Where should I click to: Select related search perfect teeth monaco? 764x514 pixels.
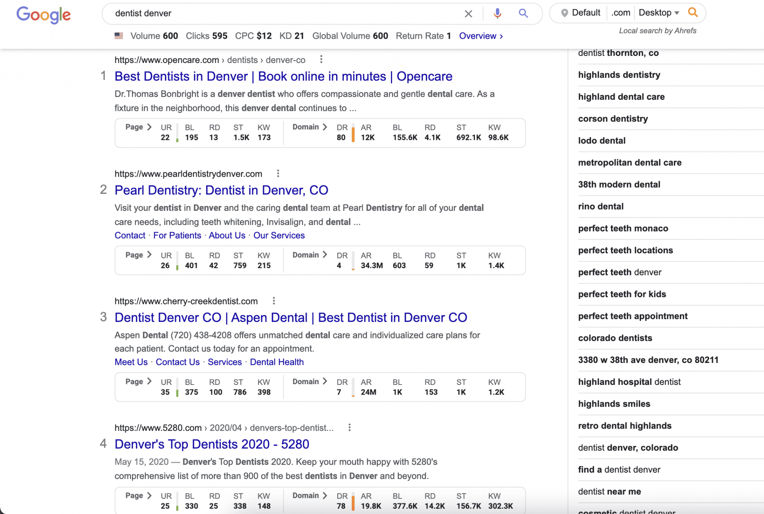[x=623, y=229]
